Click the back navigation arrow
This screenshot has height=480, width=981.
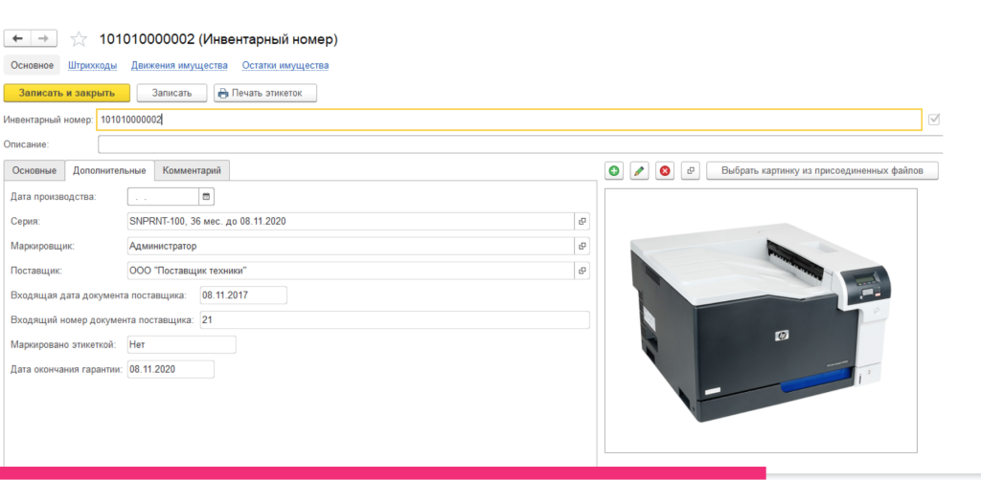pyautogui.click(x=18, y=38)
